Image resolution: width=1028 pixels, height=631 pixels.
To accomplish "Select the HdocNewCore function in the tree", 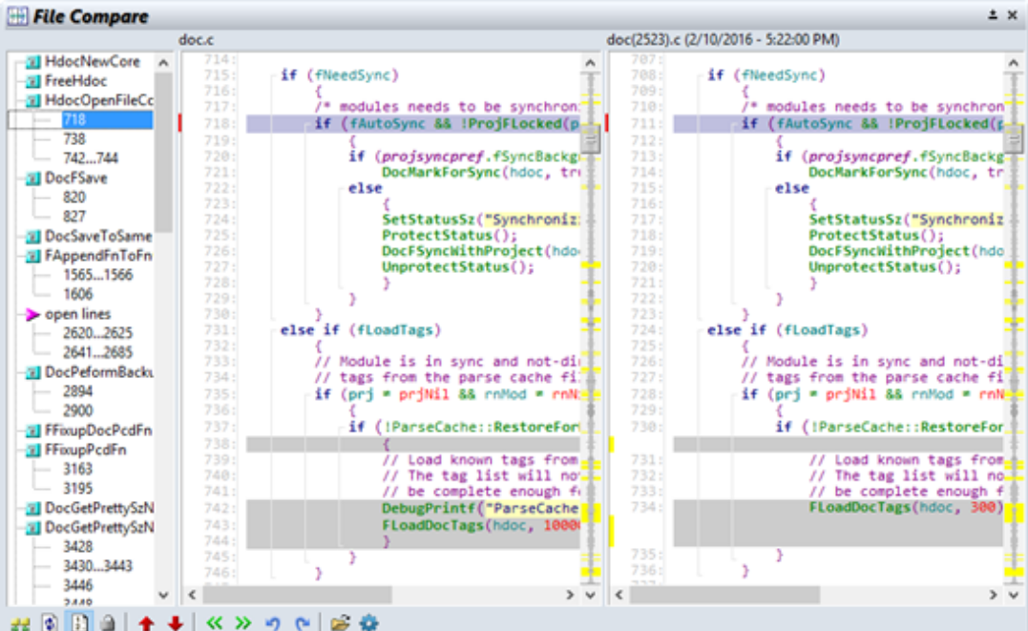I will 92,61.
